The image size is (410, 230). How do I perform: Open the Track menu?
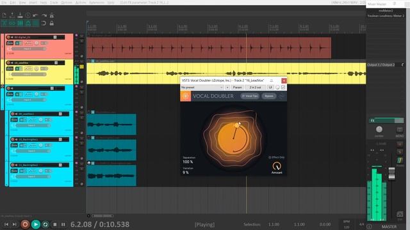pyautogui.click(x=54, y=3)
